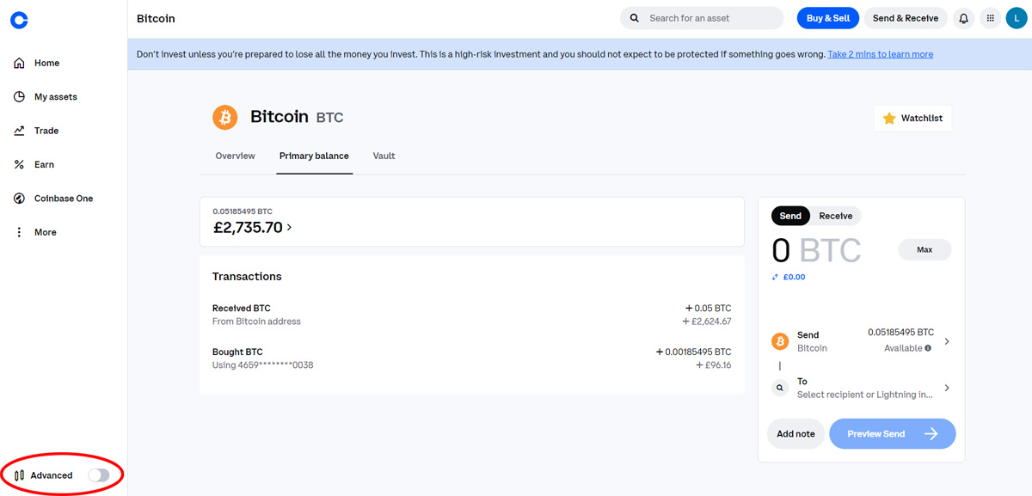
Task: Expand the £2,735.70 balance chevron
Action: (x=289, y=228)
